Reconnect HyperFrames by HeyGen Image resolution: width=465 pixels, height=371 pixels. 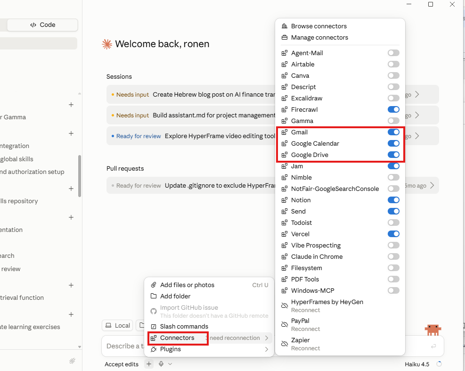[x=305, y=310]
